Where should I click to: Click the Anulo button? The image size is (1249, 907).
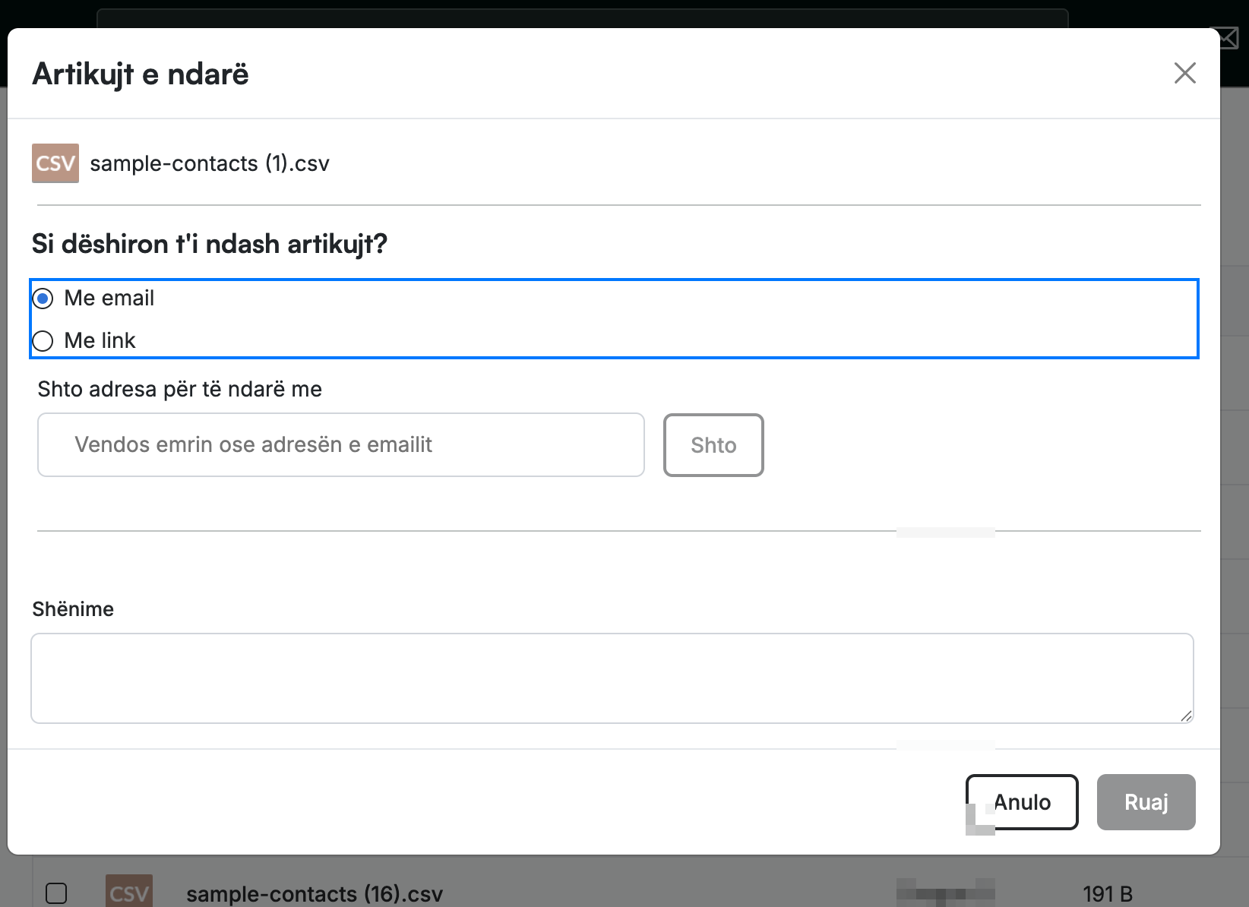pos(1022,802)
